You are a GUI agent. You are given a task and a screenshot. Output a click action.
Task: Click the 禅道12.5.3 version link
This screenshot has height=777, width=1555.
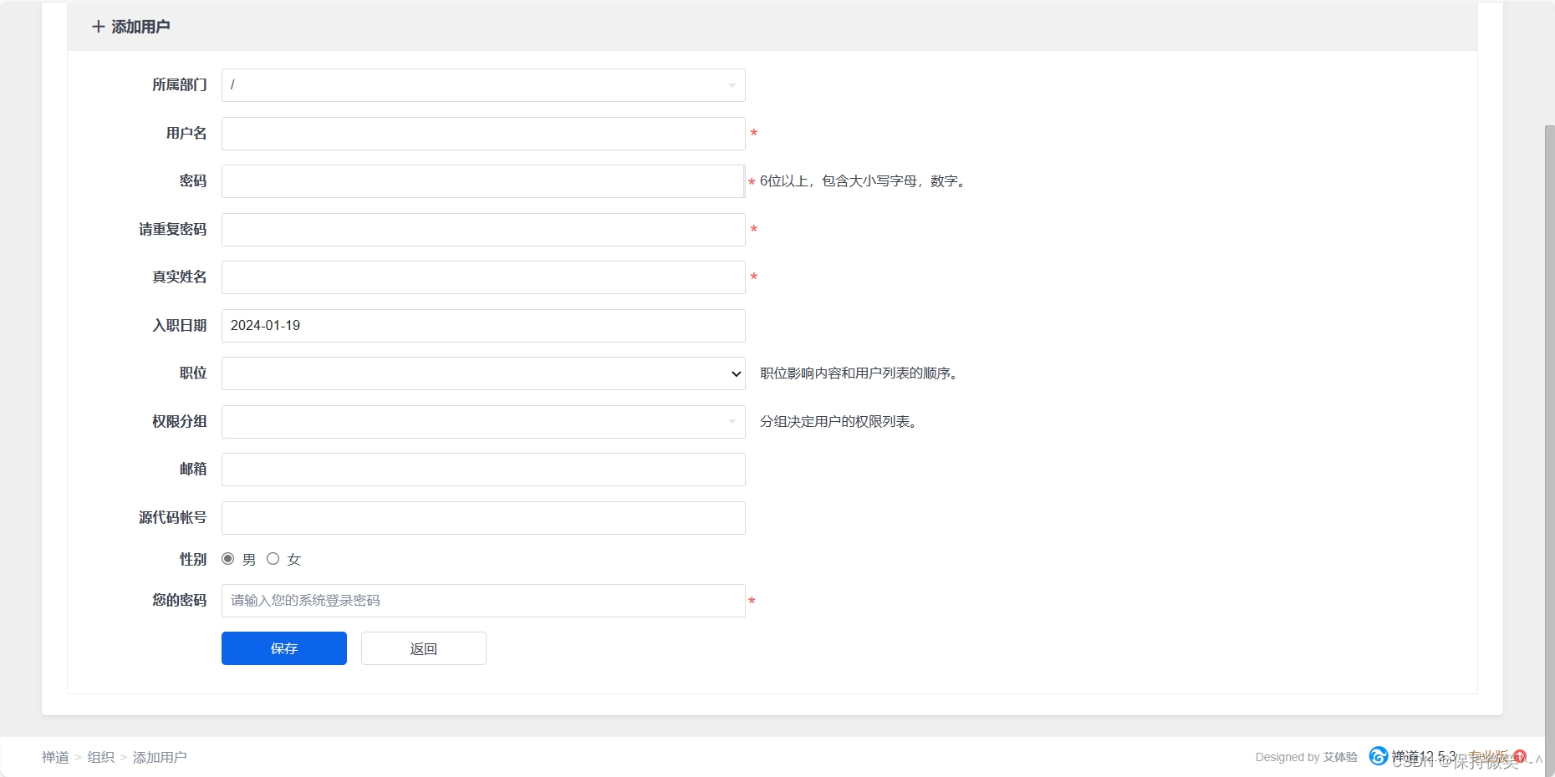(1424, 756)
